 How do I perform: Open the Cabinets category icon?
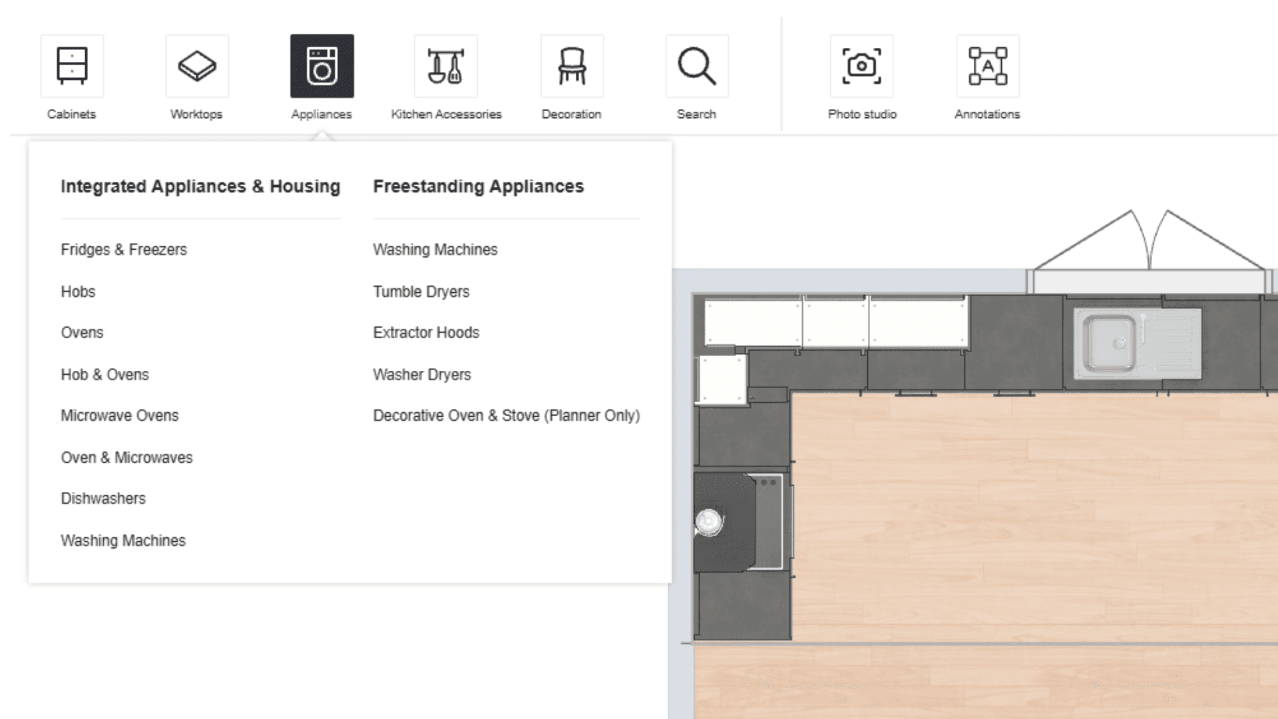72,66
